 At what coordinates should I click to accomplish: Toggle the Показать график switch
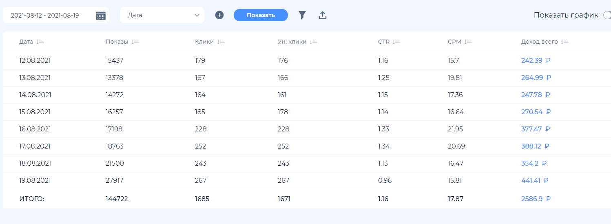click(x=607, y=15)
